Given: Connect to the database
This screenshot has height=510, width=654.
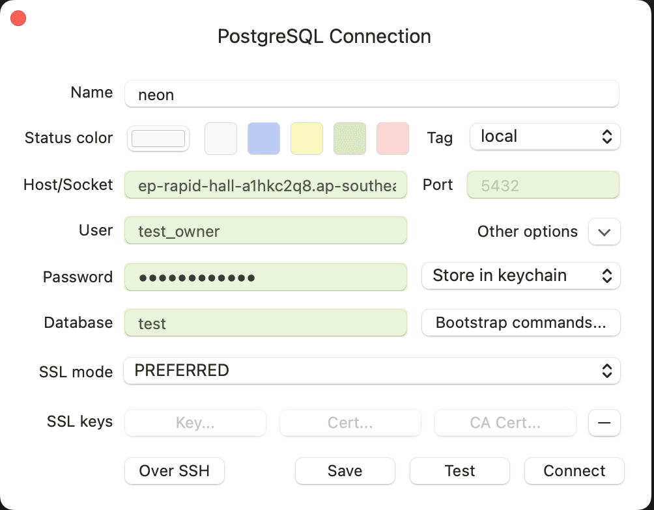Looking at the screenshot, I should click(575, 471).
